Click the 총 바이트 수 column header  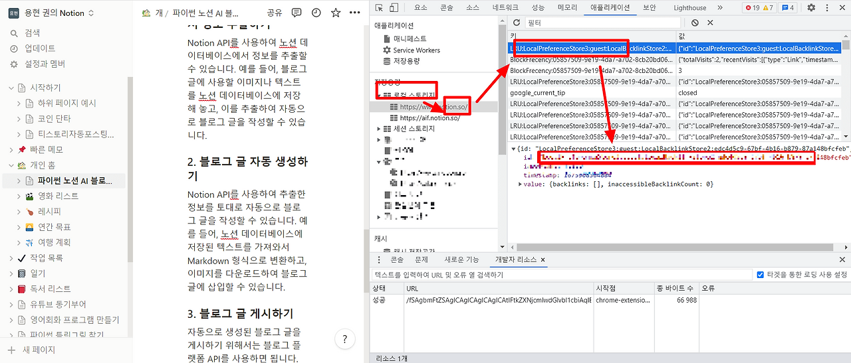pyautogui.click(x=676, y=289)
